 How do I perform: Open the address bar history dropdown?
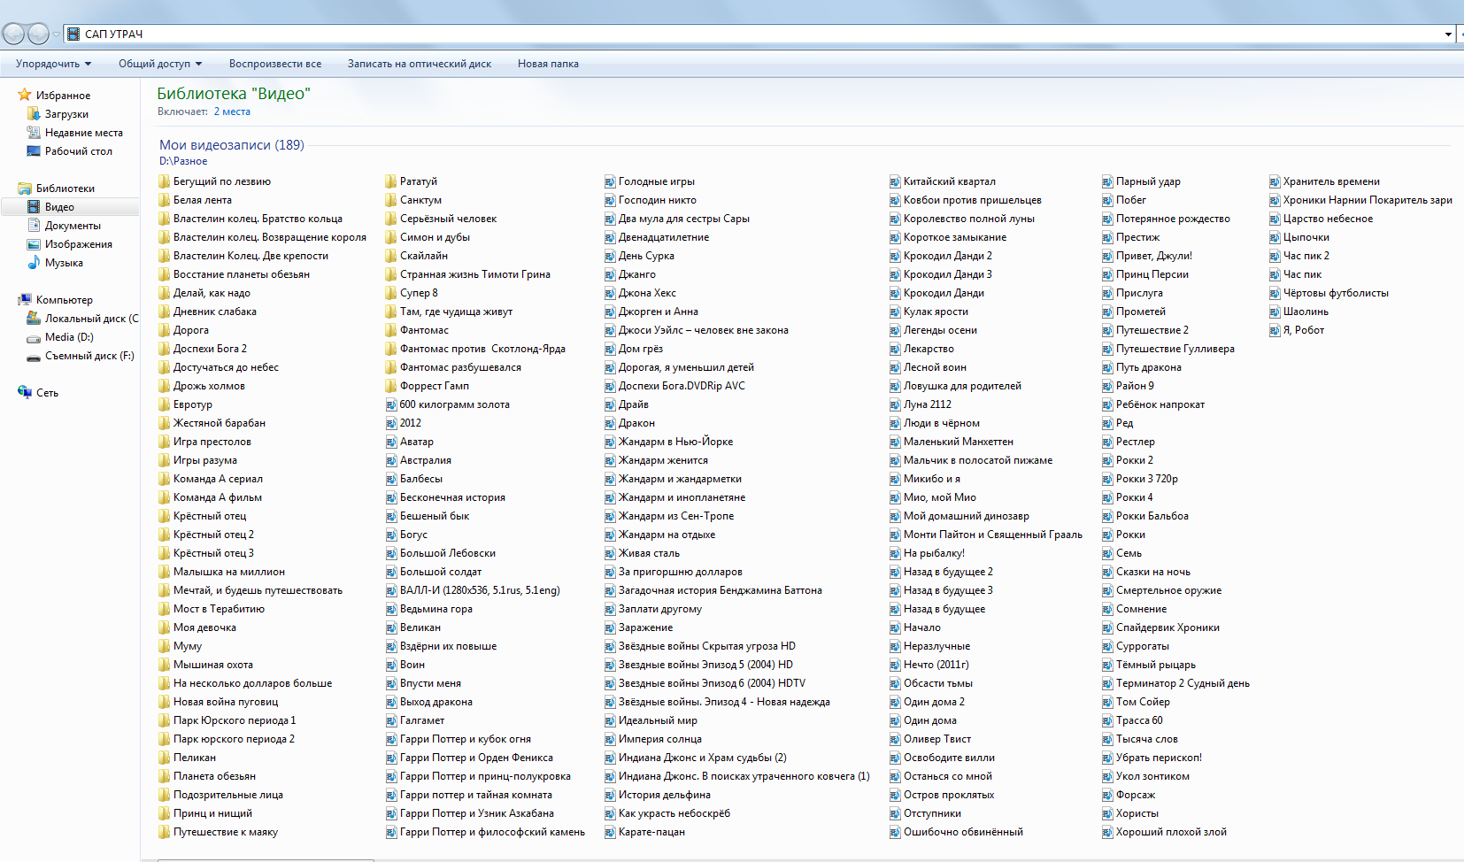click(1448, 34)
